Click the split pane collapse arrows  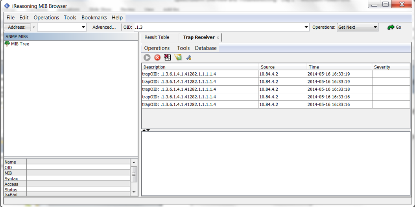(x=146, y=130)
